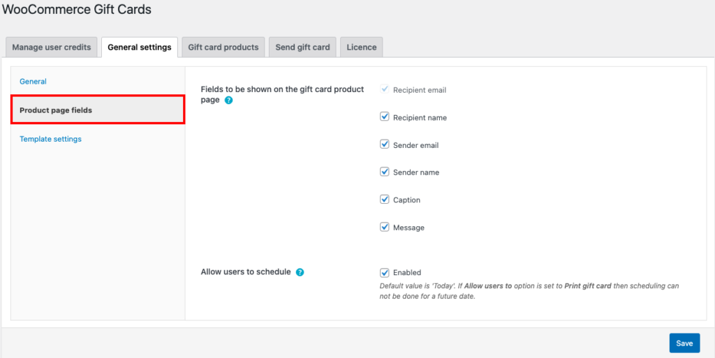This screenshot has width=715, height=358.
Task: Uncheck the Message checkbox
Action: pos(384,227)
